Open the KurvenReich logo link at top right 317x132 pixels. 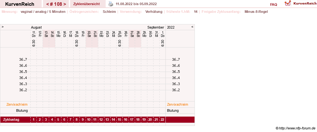click(x=300, y=3)
